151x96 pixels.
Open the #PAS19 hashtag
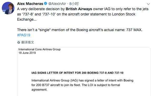pos(24,35)
